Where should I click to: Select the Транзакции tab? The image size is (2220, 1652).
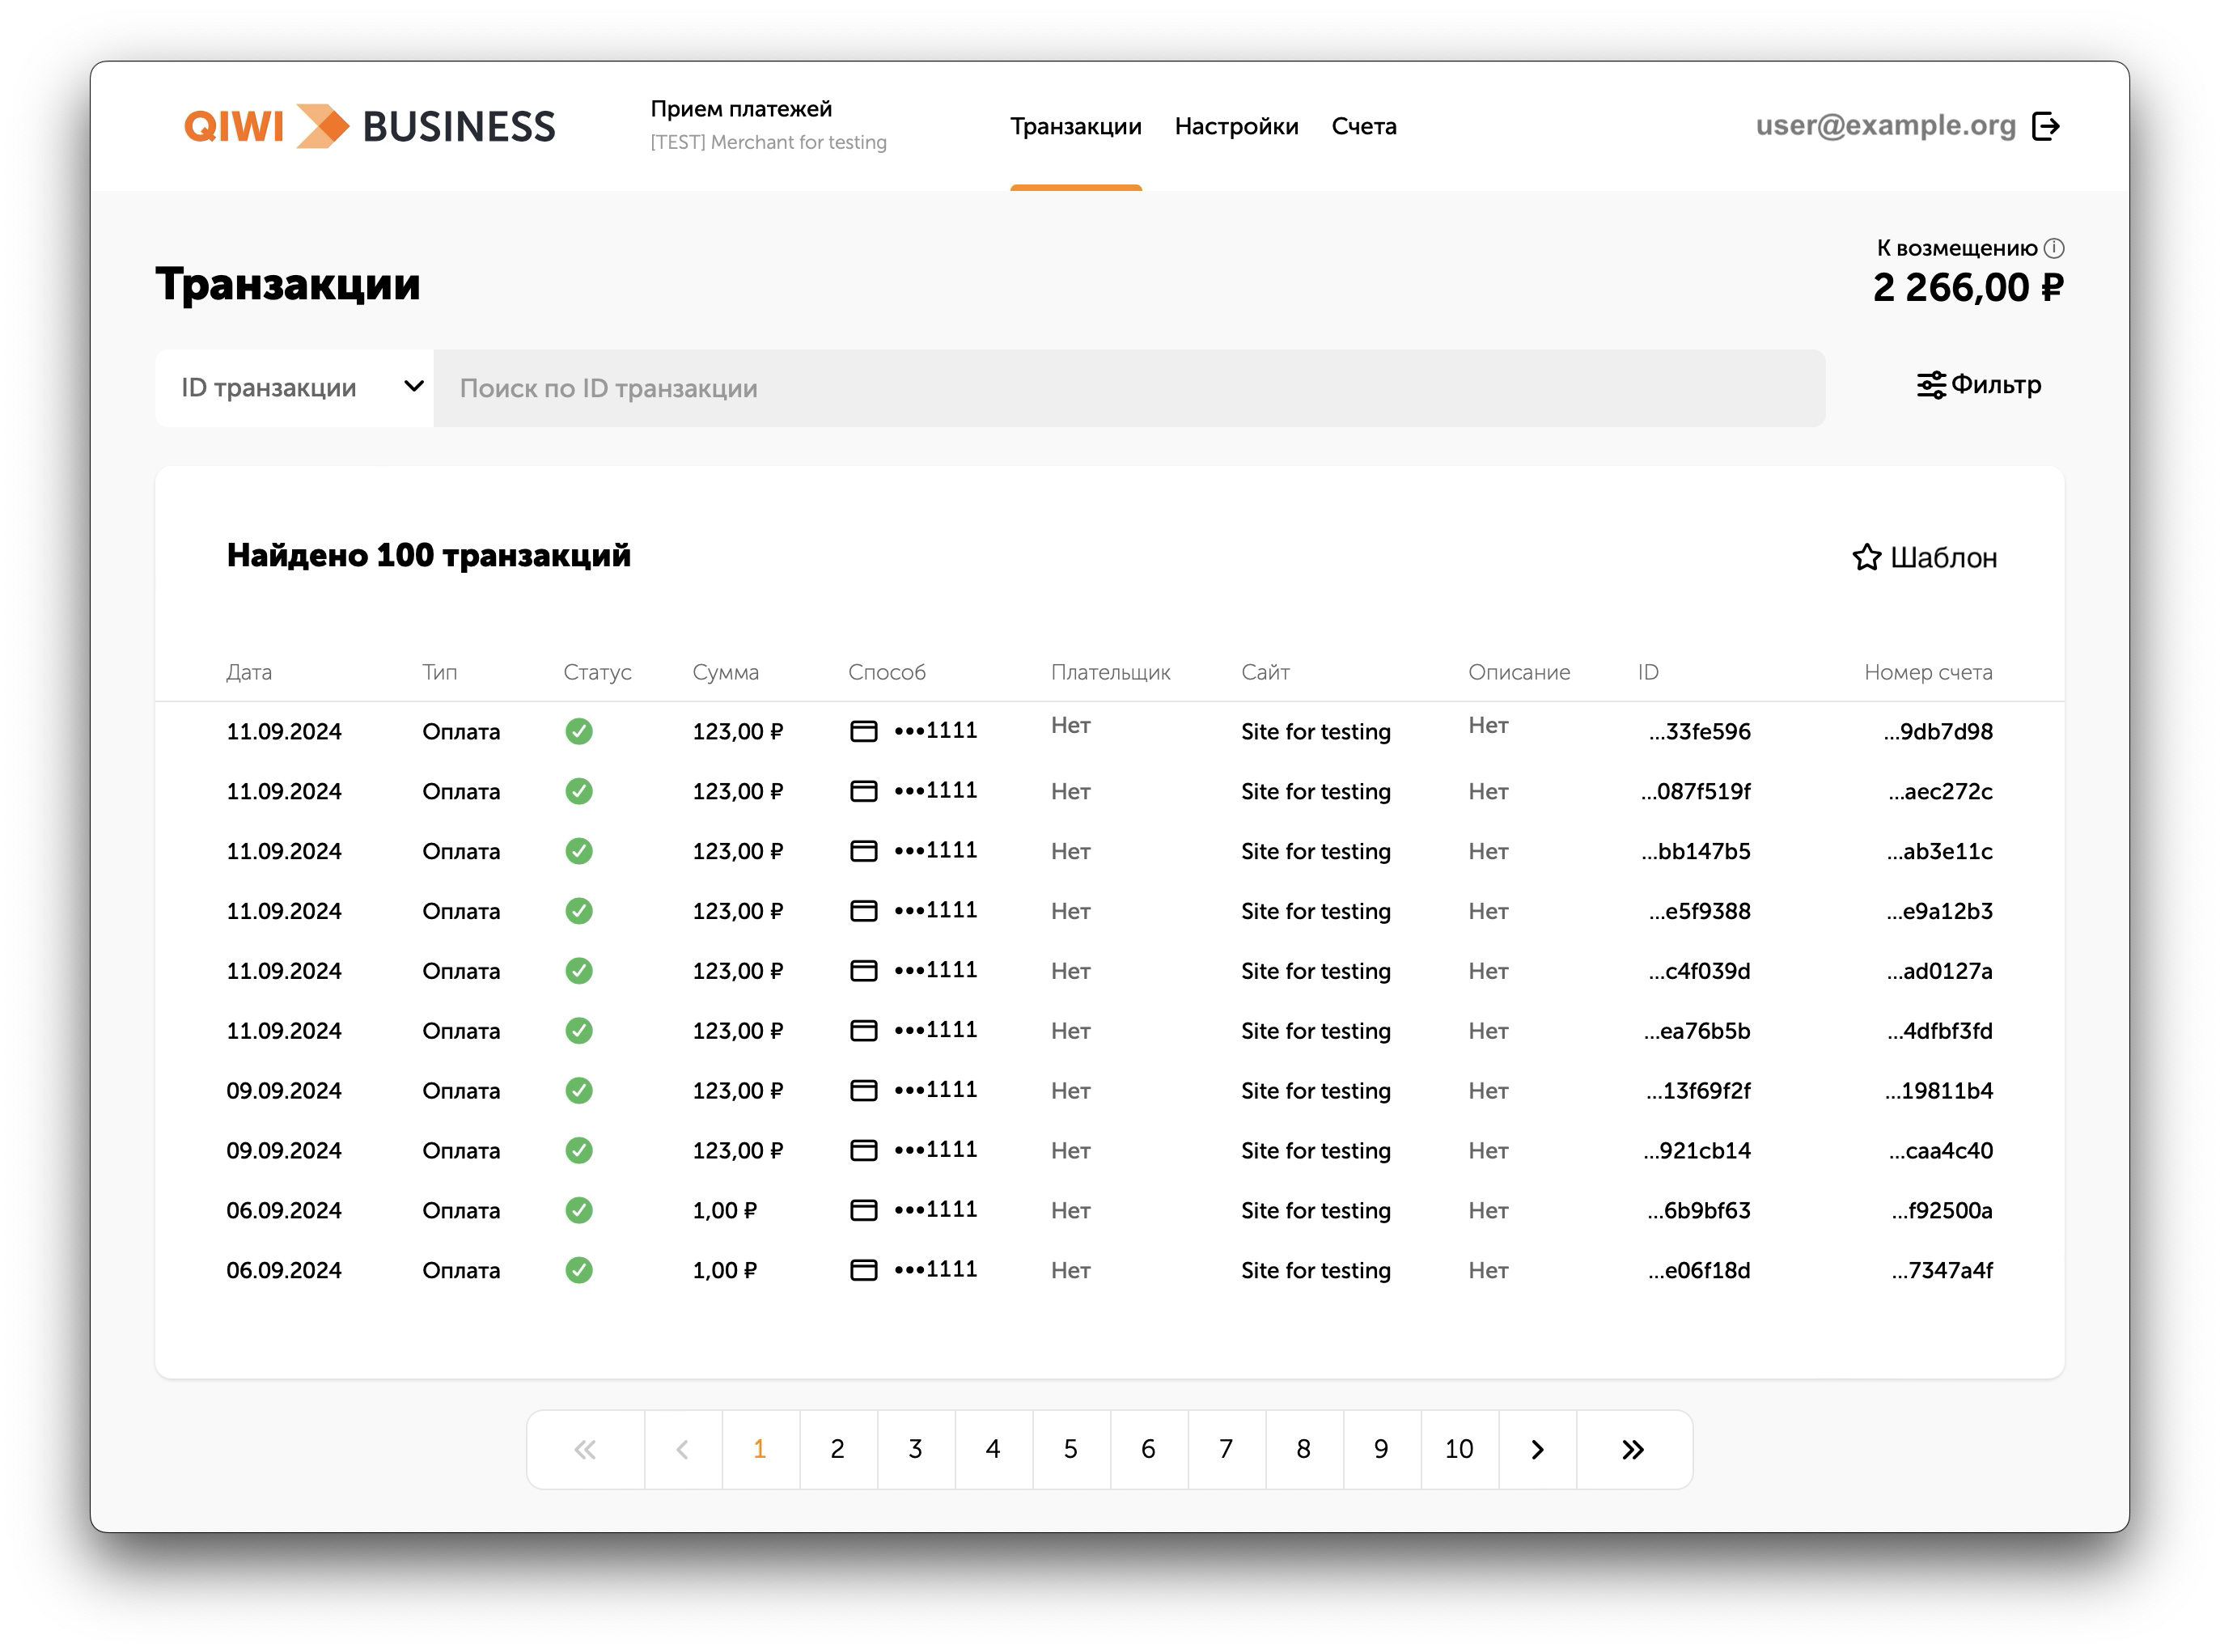click(1075, 126)
